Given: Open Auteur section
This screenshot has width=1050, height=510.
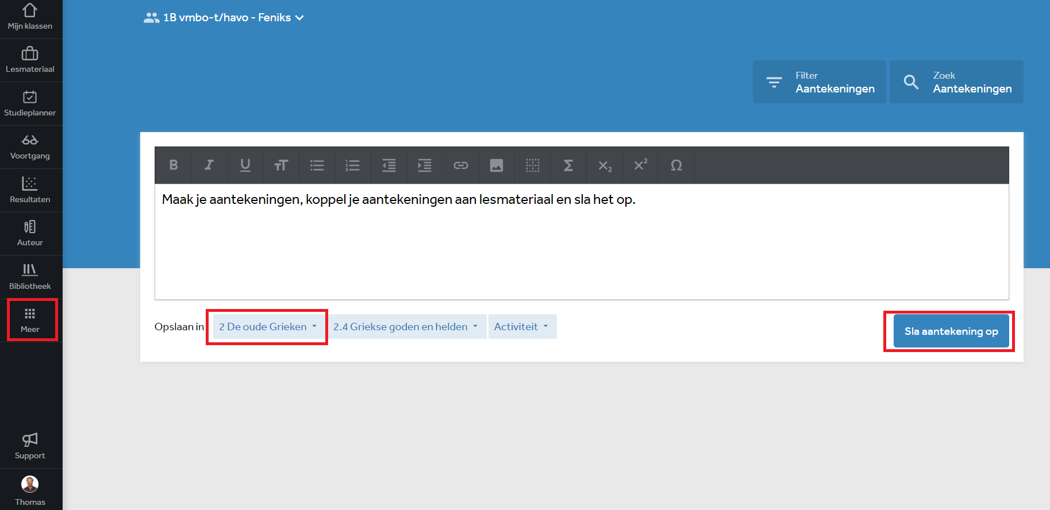Looking at the screenshot, I should coord(30,234).
